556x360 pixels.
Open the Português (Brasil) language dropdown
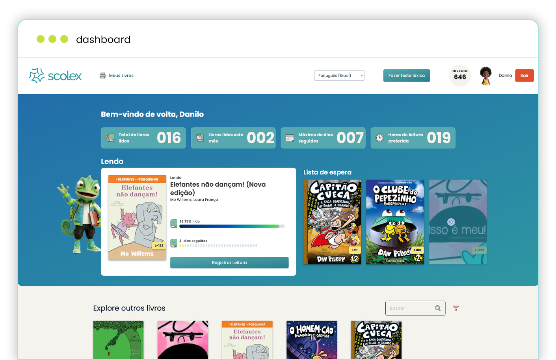pos(339,76)
